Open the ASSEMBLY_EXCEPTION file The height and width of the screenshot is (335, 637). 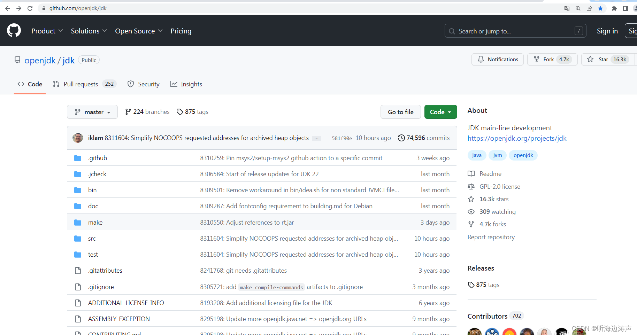119,319
